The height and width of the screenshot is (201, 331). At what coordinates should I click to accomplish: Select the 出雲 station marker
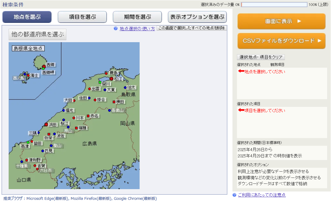[x=89, y=89]
